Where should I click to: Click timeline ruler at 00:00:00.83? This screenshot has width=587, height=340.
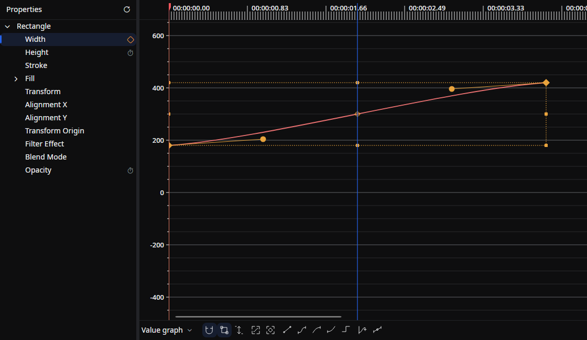(269, 8)
